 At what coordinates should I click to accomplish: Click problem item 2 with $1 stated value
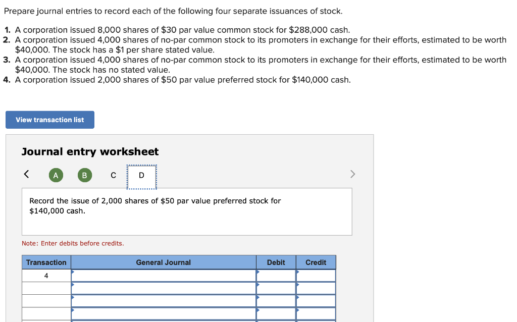254,45
